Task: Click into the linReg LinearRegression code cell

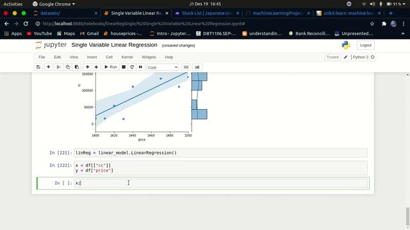Action: pyautogui.click(x=220, y=153)
